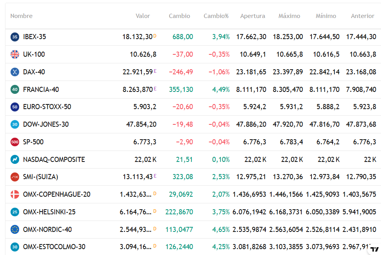Click the Anterior column header
This screenshot has width=381, height=255.
point(362,16)
